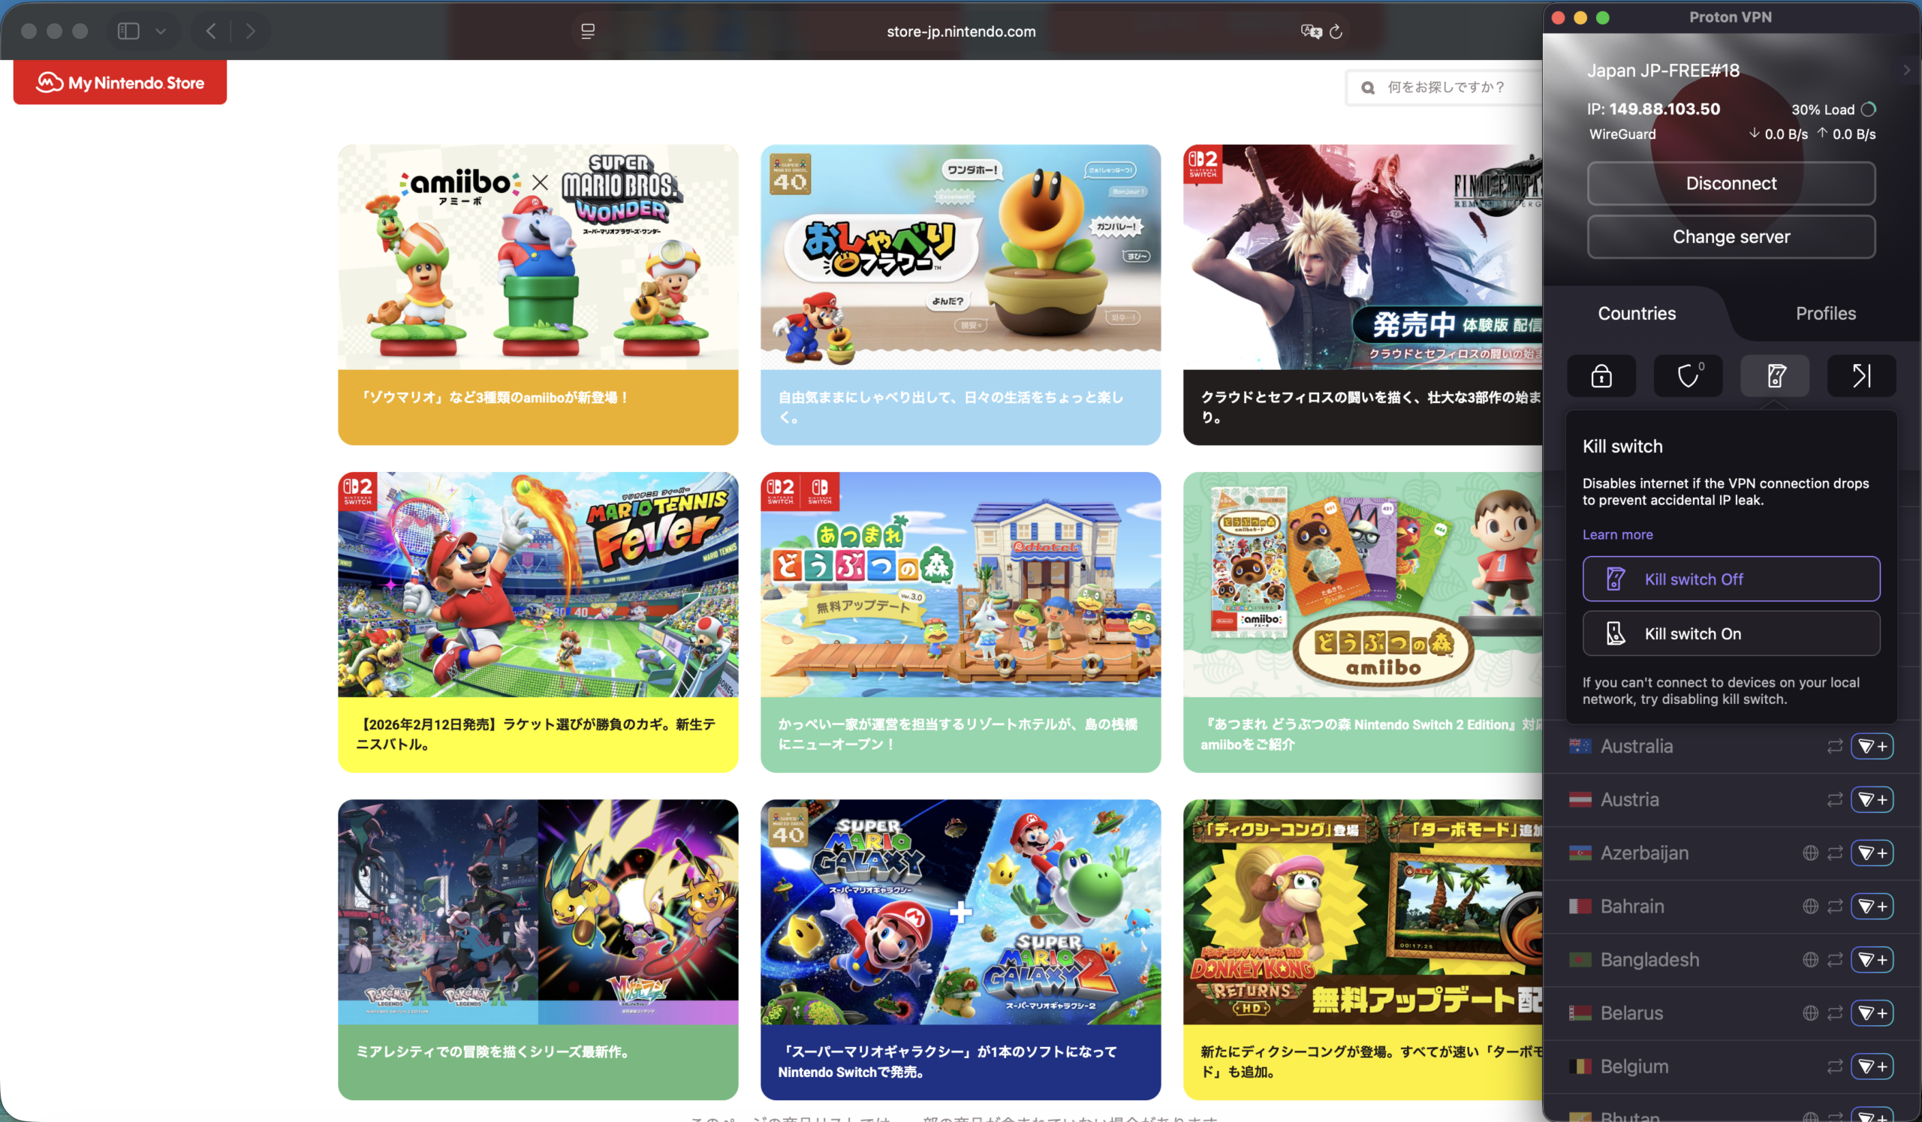Click the store-jp.nintendo.com address field
The width and height of the screenshot is (1922, 1122).
point(961,32)
